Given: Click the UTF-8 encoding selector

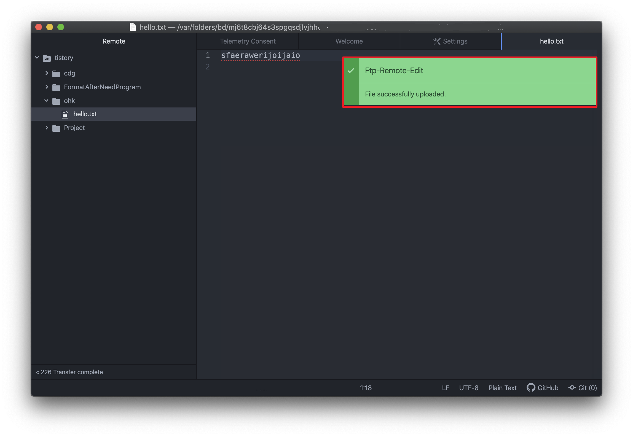Looking at the screenshot, I should click(x=468, y=388).
